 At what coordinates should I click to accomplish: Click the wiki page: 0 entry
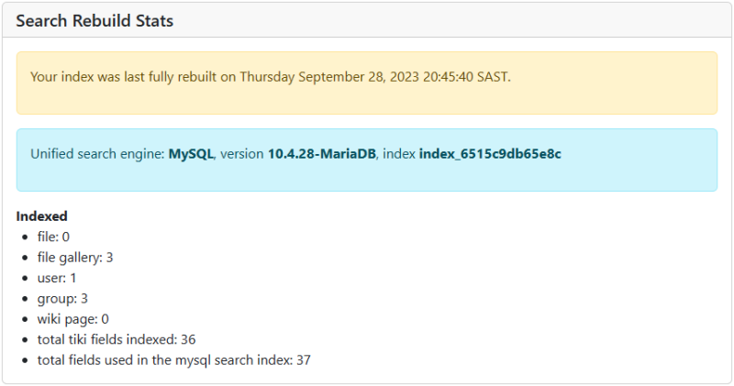pyautogui.click(x=73, y=319)
